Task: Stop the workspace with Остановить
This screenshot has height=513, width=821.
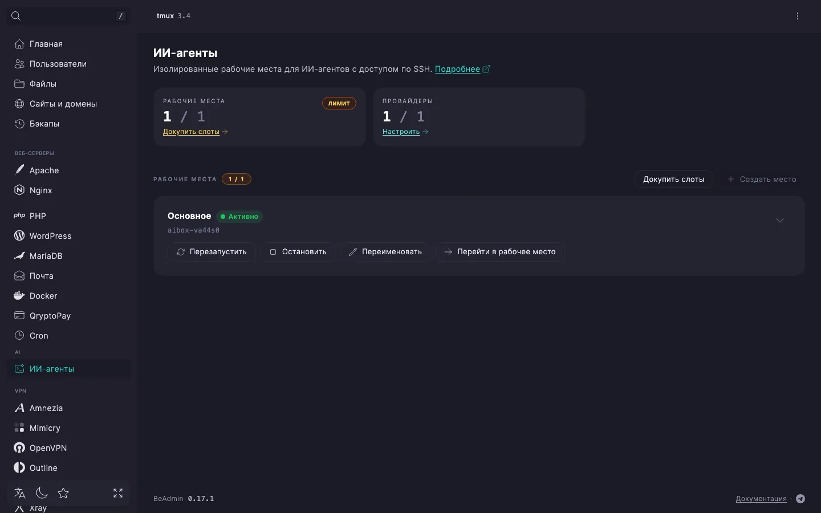Action: pos(298,252)
